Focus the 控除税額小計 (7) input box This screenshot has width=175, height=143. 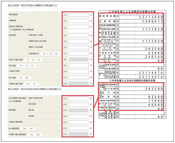(78, 53)
